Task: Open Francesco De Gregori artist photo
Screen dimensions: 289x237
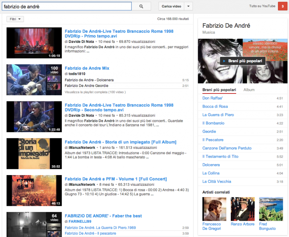Action: (214, 209)
